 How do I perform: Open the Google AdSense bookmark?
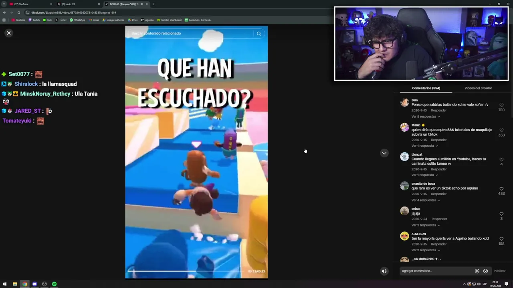tap(113, 20)
